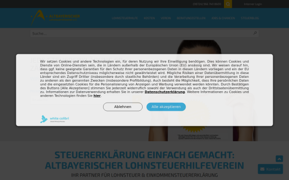Call the phone number (08724) 966 740 8600
289x180 pixels.
click(207, 4)
